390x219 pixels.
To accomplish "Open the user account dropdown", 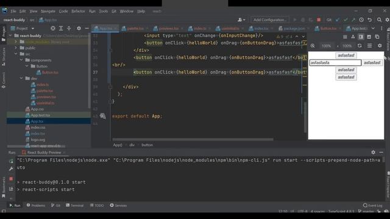I will (241, 19).
